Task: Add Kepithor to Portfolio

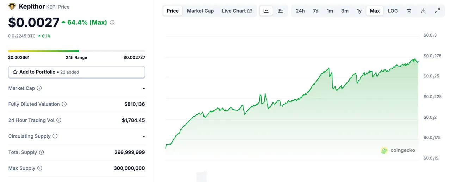Action: (76, 72)
